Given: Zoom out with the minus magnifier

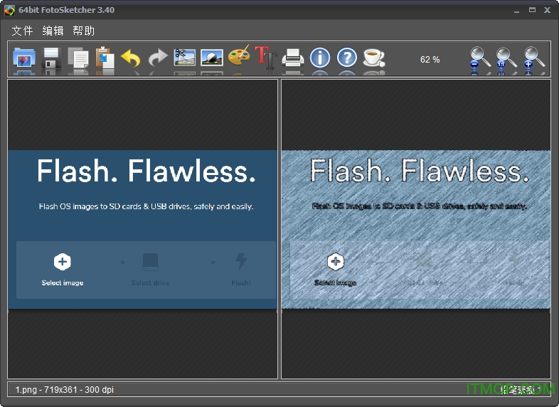Looking at the screenshot, I should [480, 58].
